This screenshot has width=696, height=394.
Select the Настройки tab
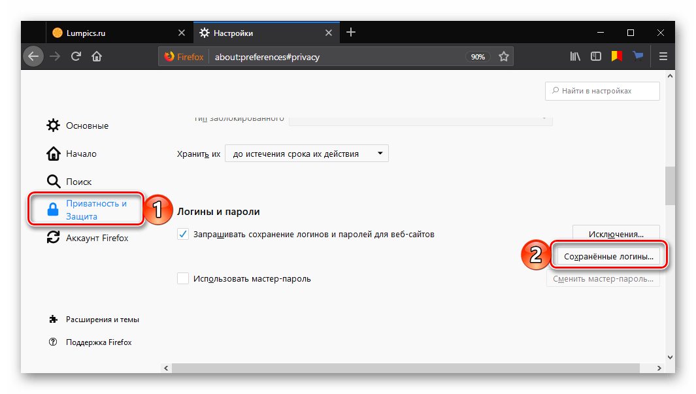(267, 33)
